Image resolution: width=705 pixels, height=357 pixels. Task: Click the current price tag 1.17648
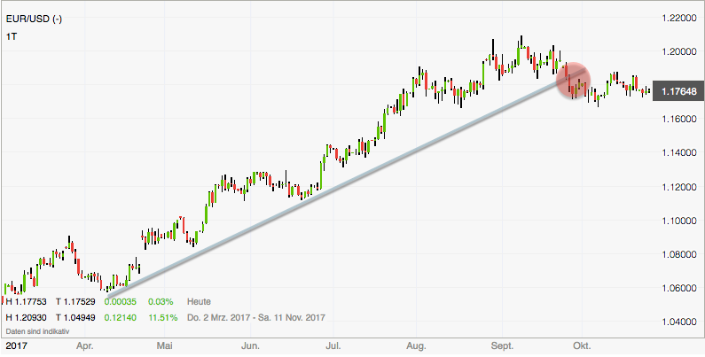coord(678,91)
